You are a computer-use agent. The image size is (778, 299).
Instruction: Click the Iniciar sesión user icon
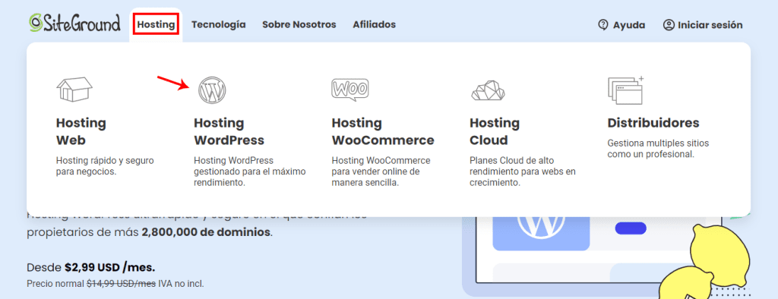coord(669,25)
